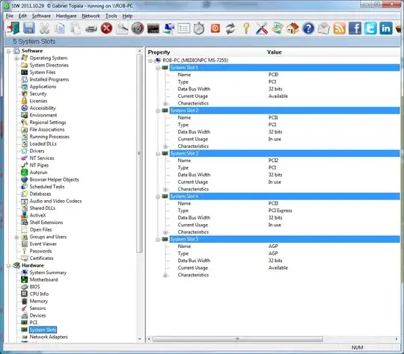Click the list view toolbar icon
Image resolution: width=404 pixels, height=354 pixels.
pyautogui.click(x=184, y=28)
